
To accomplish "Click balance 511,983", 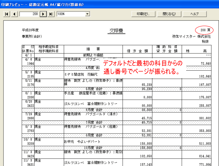I will 205,144.
